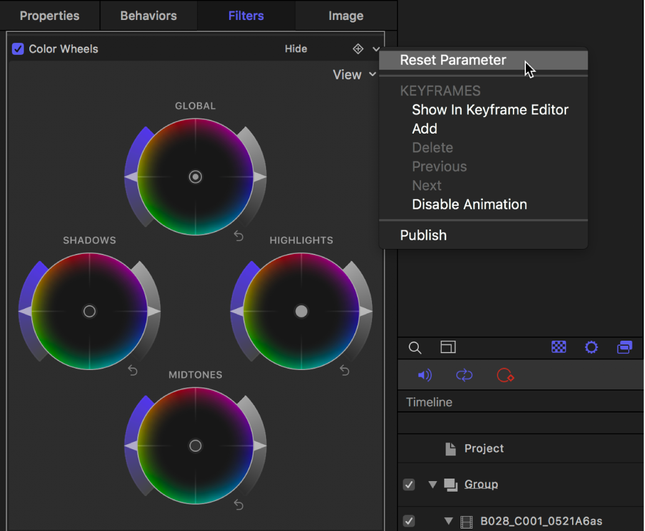Click the overlapping windows icon at top right
645x531 pixels.
(624, 348)
